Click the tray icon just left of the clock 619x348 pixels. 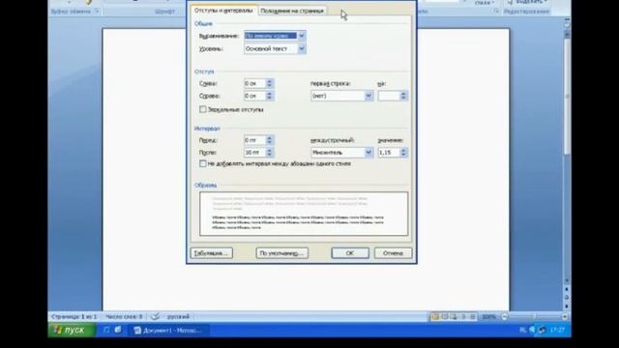(x=542, y=330)
